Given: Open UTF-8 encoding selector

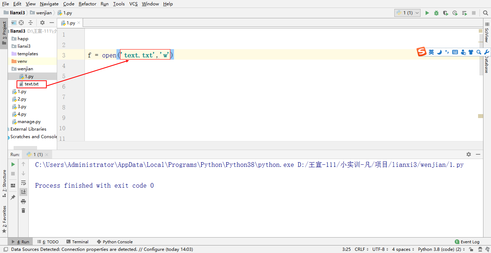Looking at the screenshot, I should tap(380, 249).
